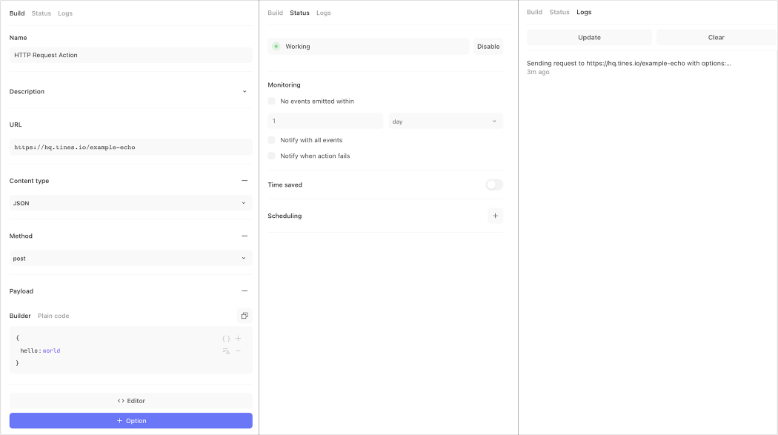Click the 3m ago timestamp

(x=538, y=72)
